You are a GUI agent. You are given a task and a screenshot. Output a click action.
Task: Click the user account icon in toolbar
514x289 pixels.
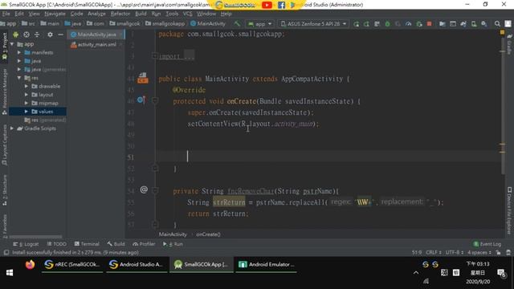point(508,24)
